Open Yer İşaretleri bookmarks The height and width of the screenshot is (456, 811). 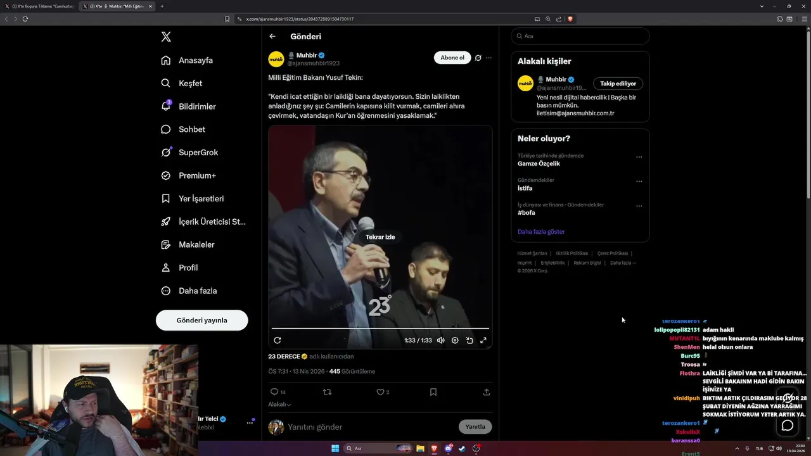(193, 198)
